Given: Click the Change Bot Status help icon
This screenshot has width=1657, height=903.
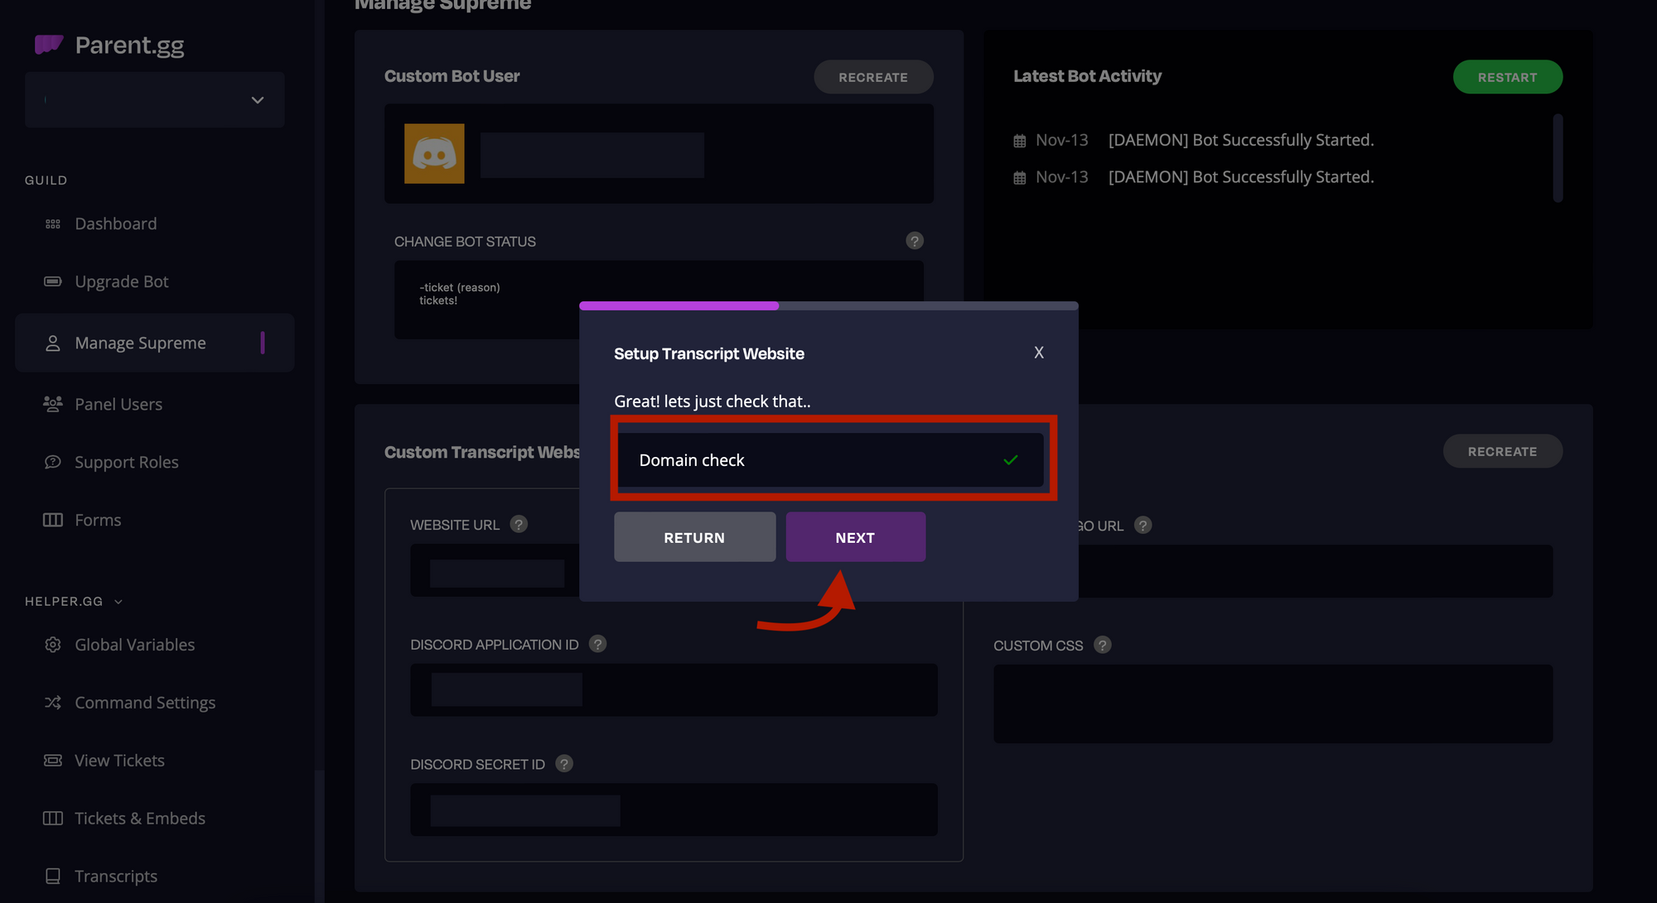Looking at the screenshot, I should pos(915,241).
